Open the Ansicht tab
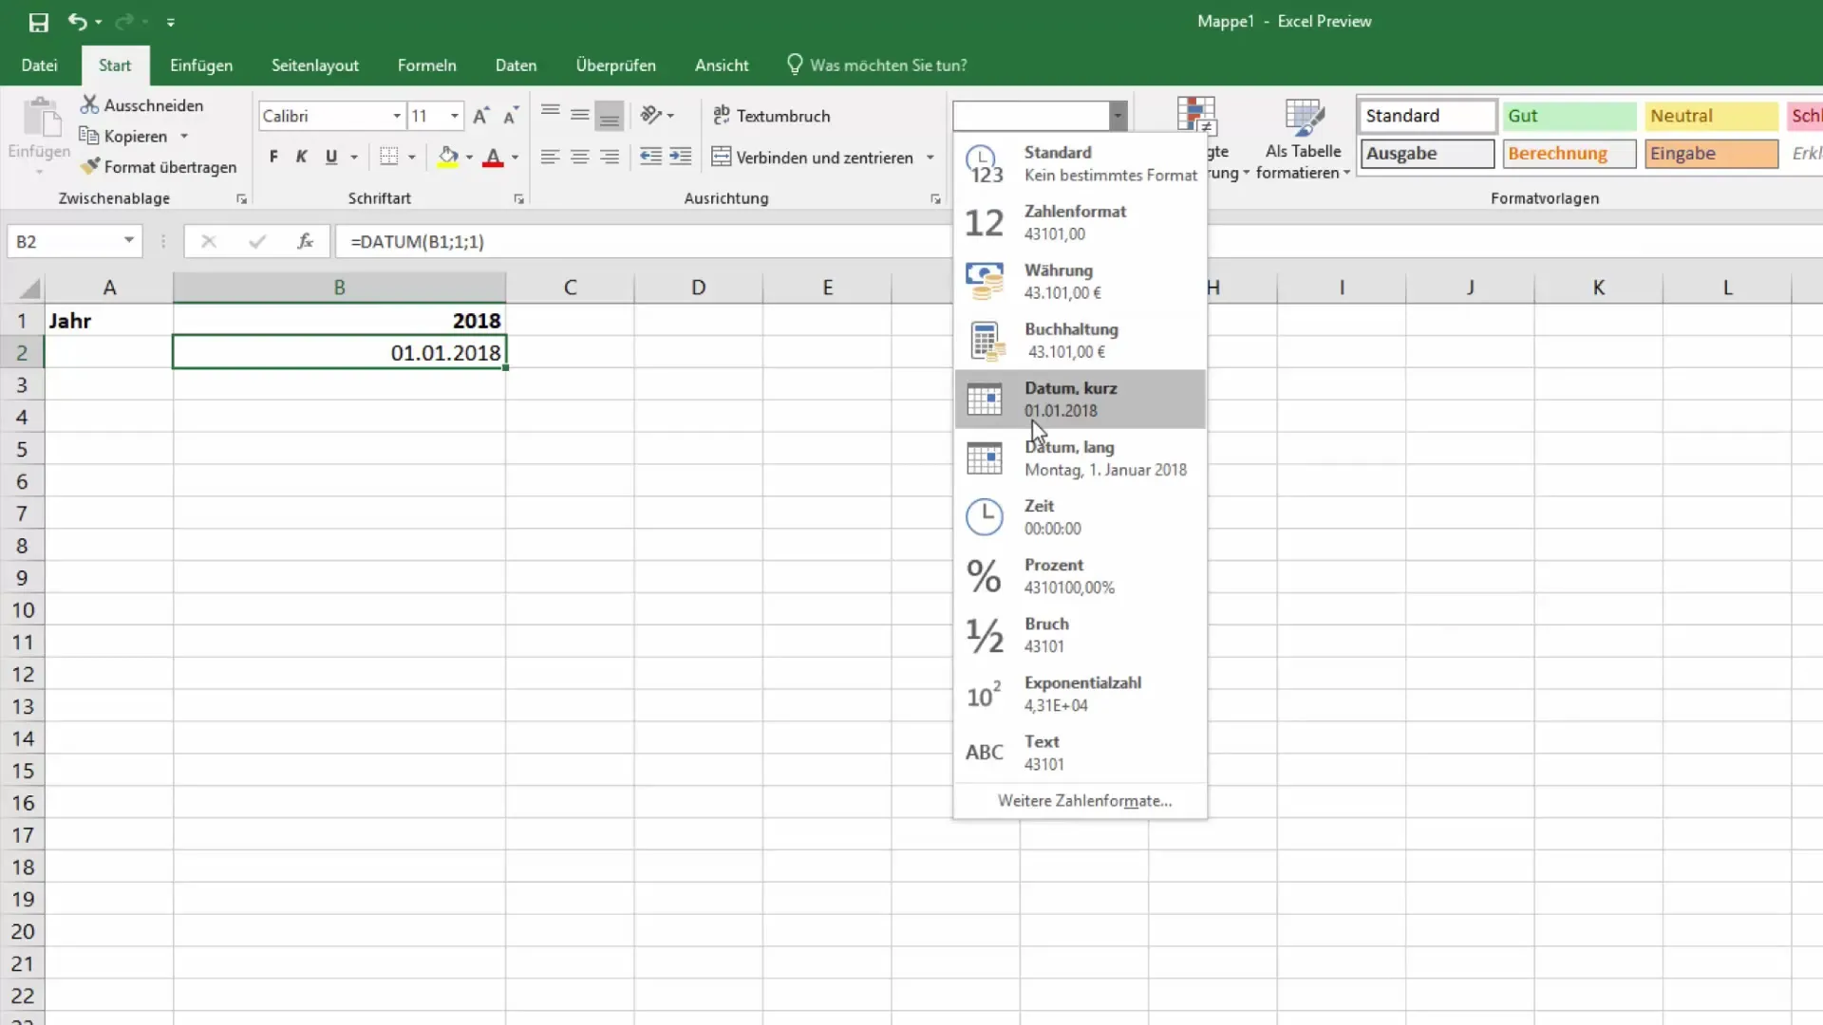The width and height of the screenshot is (1823, 1025). pos(722,65)
